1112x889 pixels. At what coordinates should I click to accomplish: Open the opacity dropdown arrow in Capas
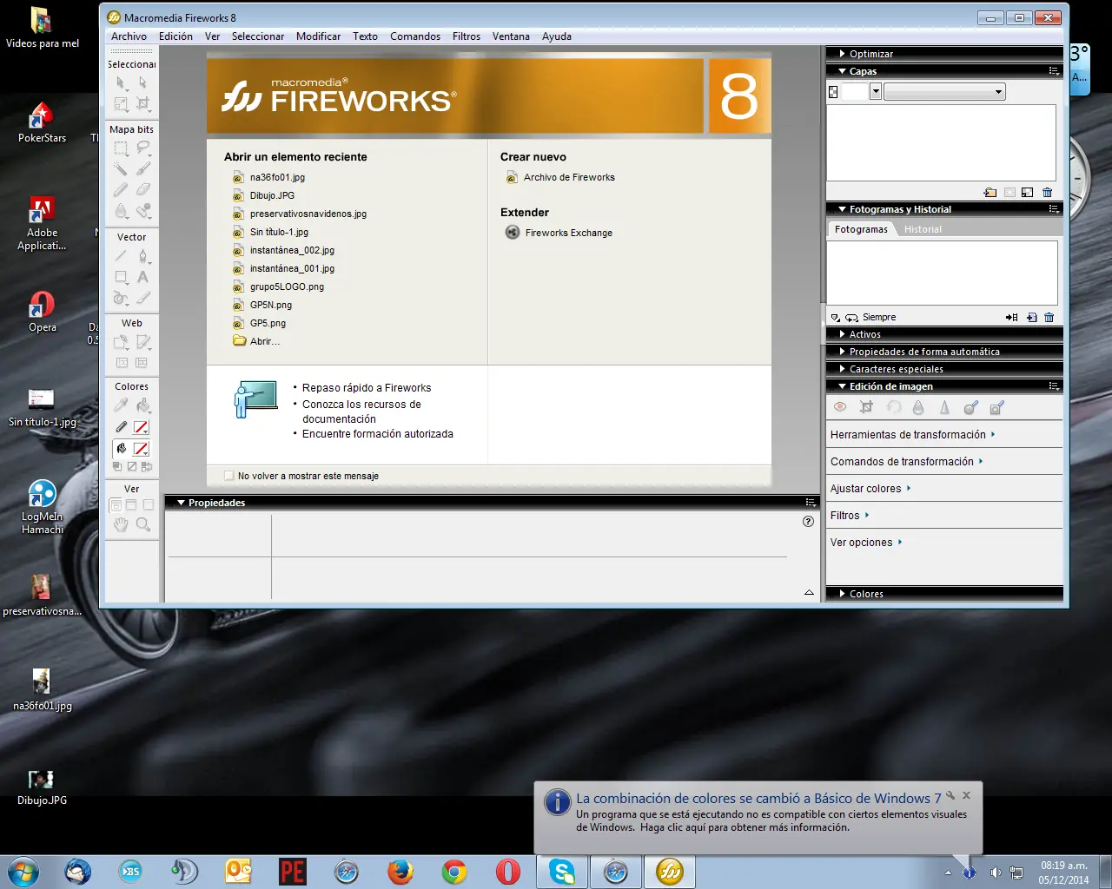click(876, 92)
